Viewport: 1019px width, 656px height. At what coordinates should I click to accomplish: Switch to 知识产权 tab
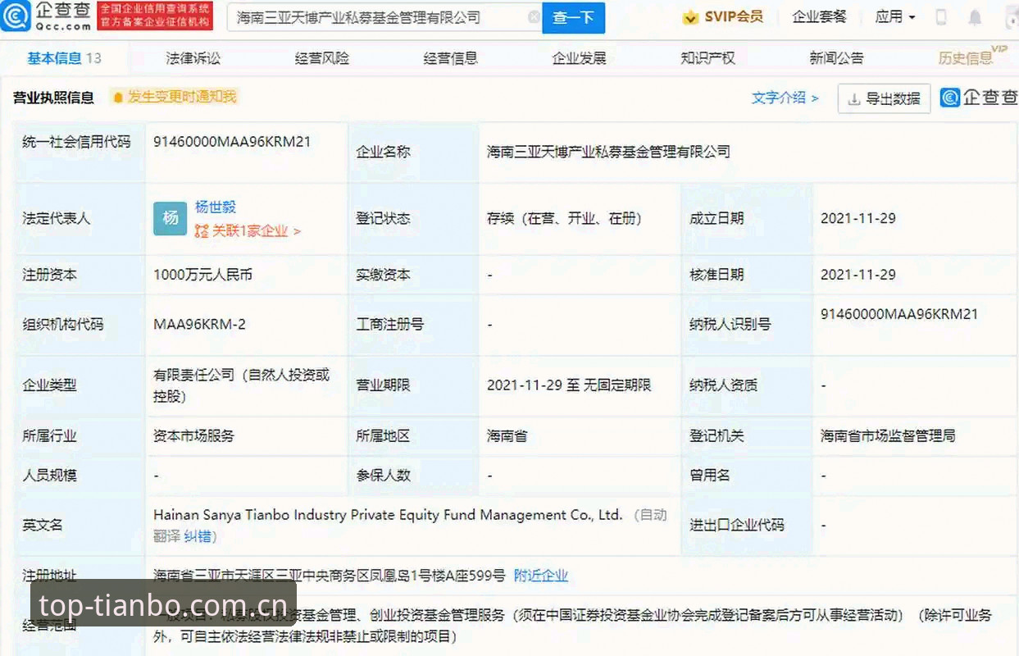pyautogui.click(x=708, y=58)
